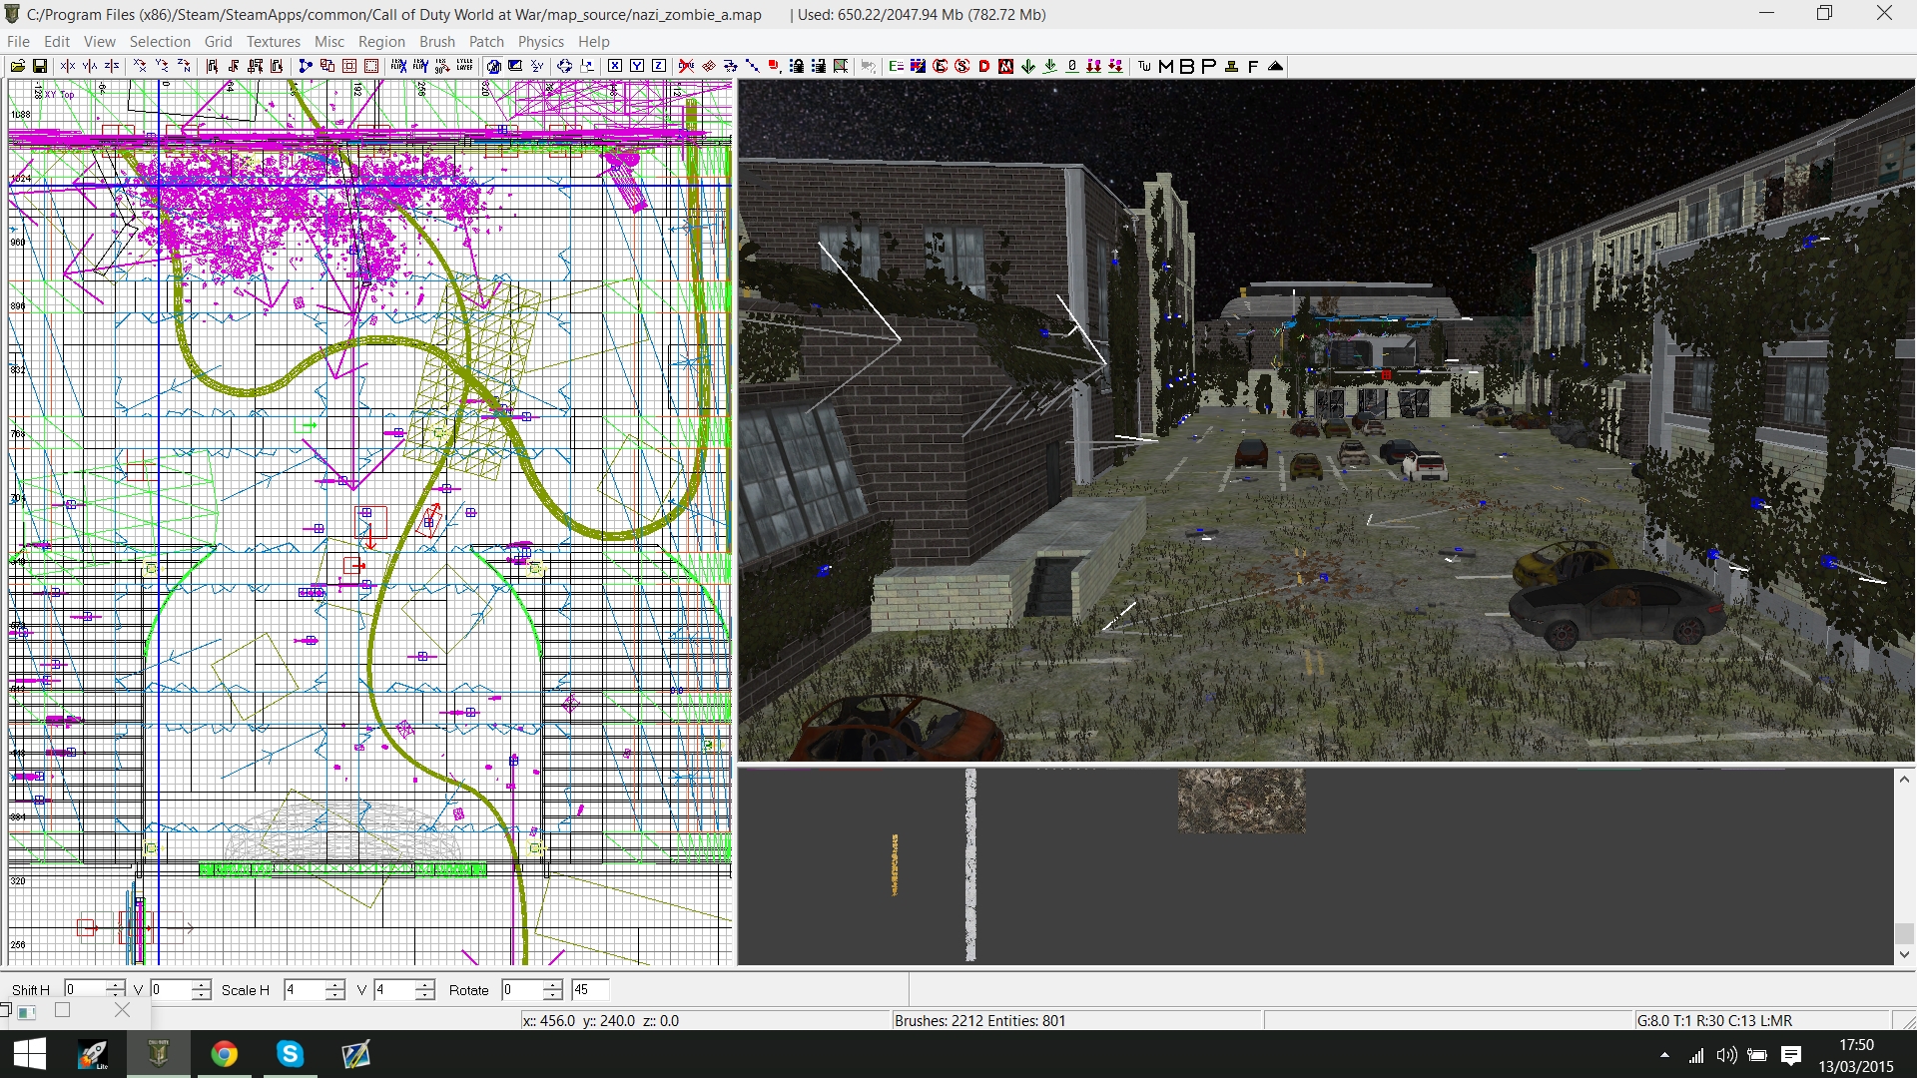Select the rocky ground texture thumbnail
The height and width of the screenshot is (1078, 1917).
pyautogui.click(x=1241, y=801)
